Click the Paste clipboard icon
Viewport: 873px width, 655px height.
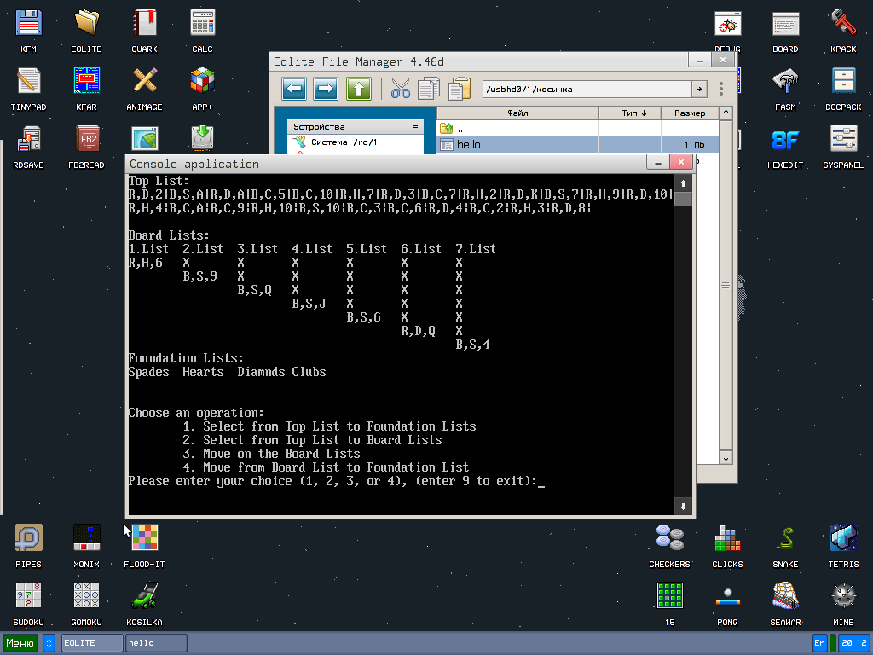tap(460, 89)
